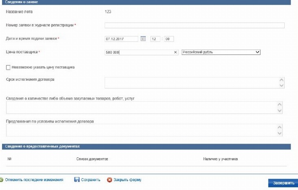Click the submission date field 07.12.2017
The width and height of the screenshot is (298, 190).
121,39
